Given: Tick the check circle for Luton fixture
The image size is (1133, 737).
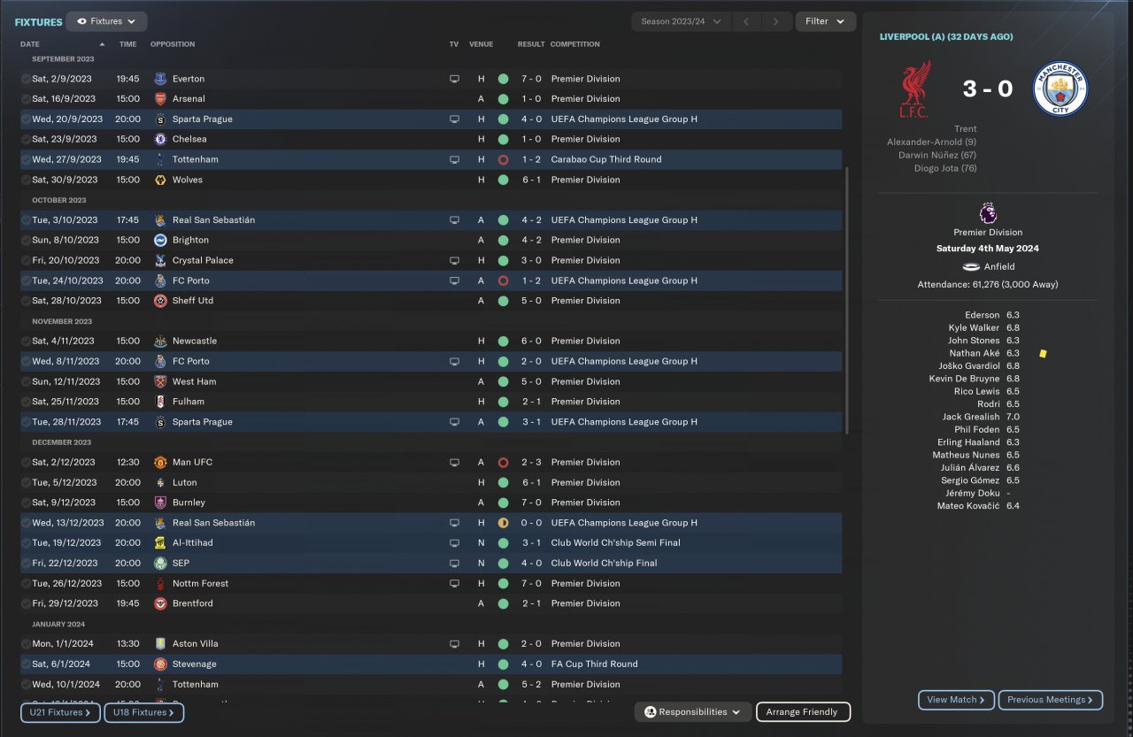Looking at the screenshot, I should (27, 482).
